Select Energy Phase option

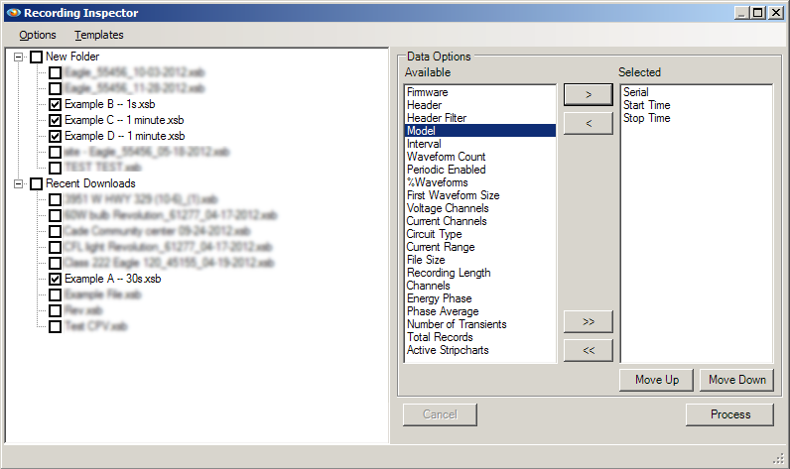[x=480, y=298]
